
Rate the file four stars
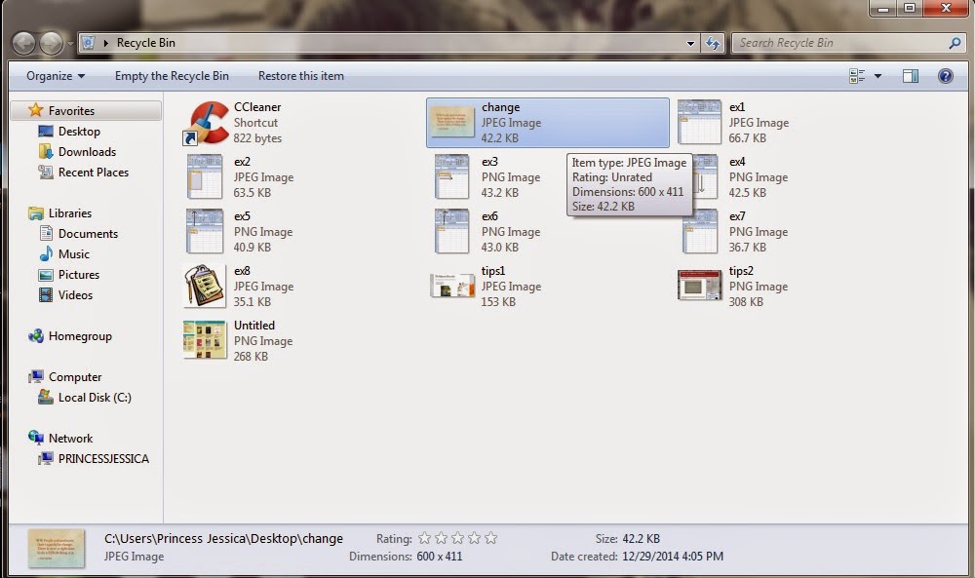coord(475,538)
